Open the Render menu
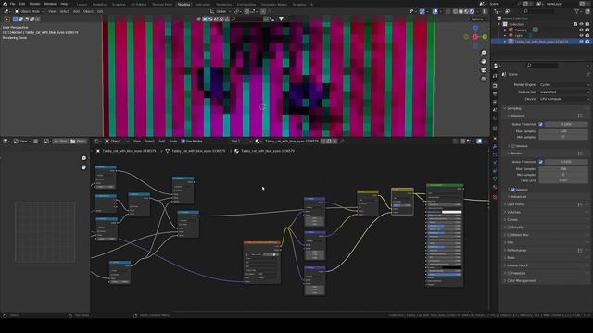 pos(34,4)
